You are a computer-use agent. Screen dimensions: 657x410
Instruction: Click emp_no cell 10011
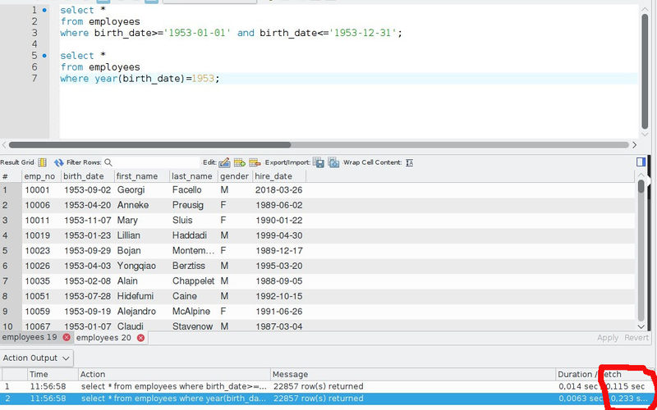pos(37,220)
